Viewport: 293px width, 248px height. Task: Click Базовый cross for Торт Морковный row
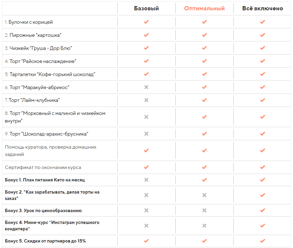click(146, 117)
